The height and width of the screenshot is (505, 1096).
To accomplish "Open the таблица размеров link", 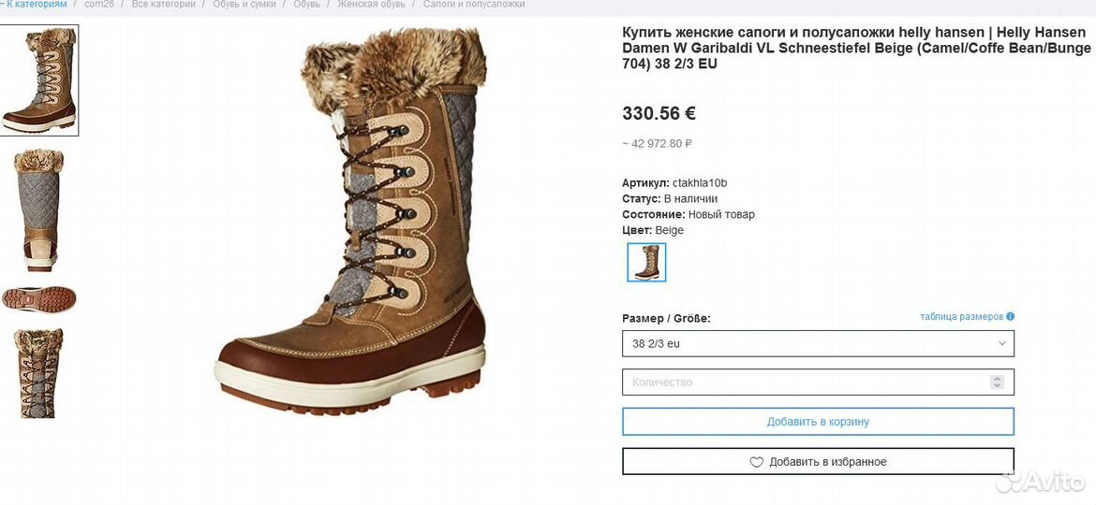I will [962, 317].
